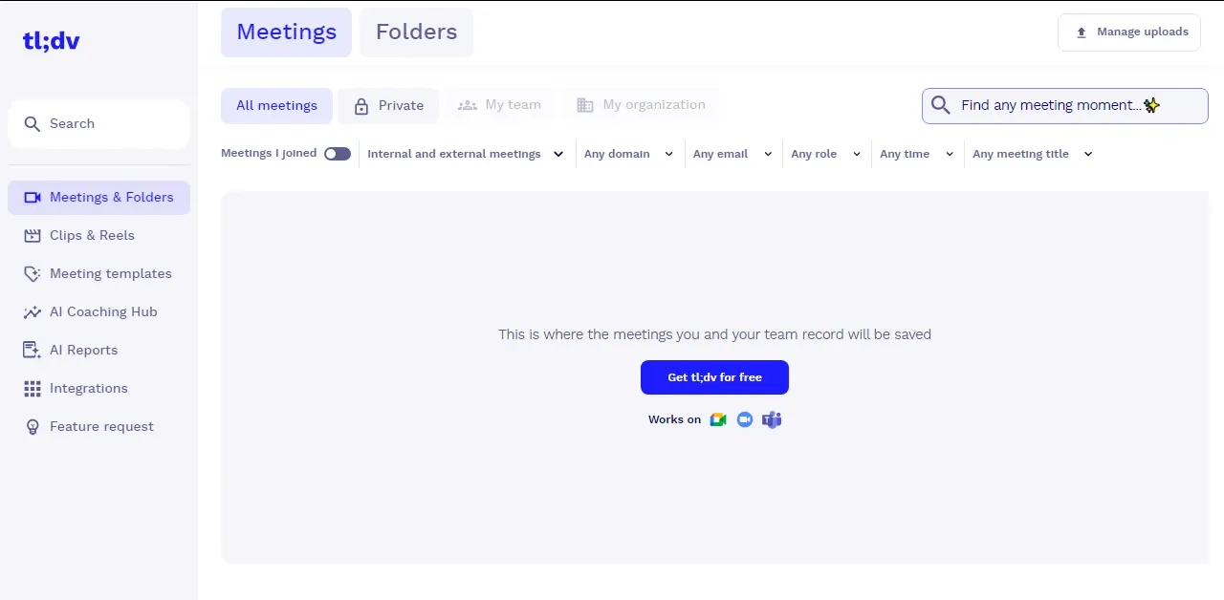Screen dimensions: 1224x600
Task: Expand the Any time filter
Action: click(x=917, y=154)
